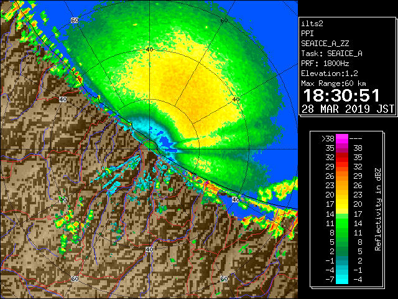
Task: Click the 60 km ring label at southwest
Action: [75, 278]
